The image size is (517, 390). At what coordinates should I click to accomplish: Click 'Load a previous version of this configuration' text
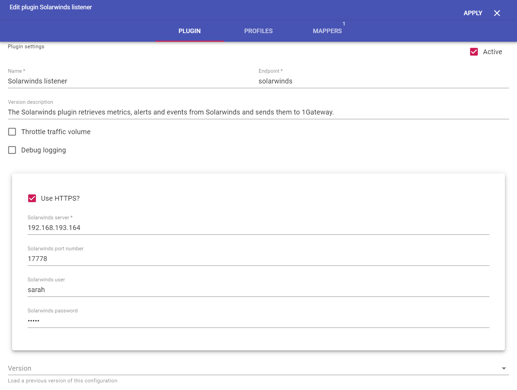[63, 381]
